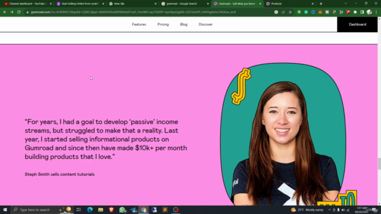Open the Pricing nav link
The height and width of the screenshot is (214, 381).
(x=163, y=24)
